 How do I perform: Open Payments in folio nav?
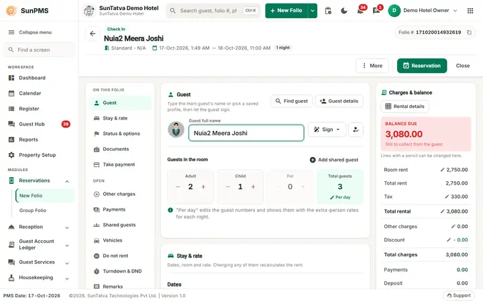click(121, 209)
